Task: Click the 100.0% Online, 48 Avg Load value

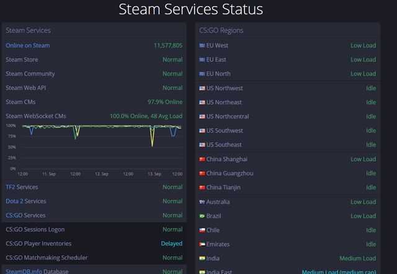Action: click(146, 117)
